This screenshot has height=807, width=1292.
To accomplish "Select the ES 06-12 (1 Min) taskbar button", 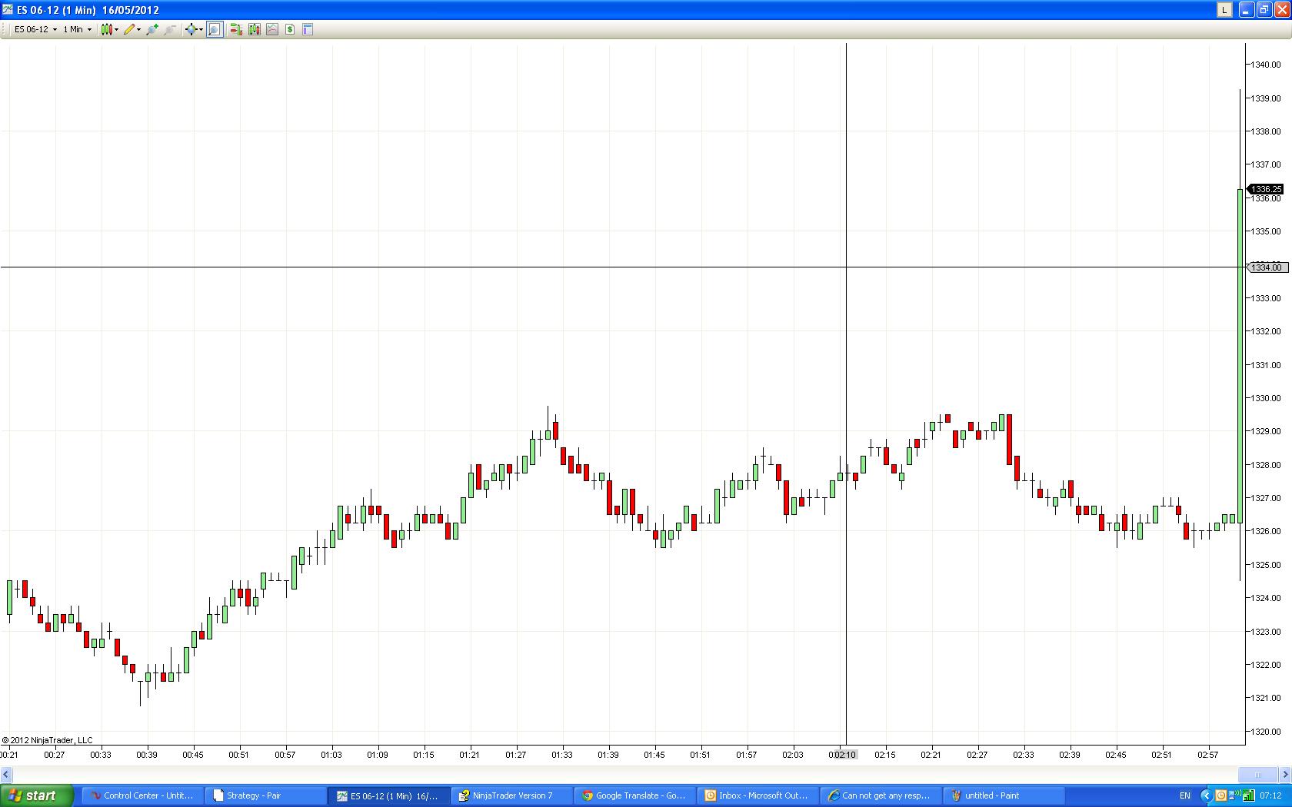I will tap(388, 795).
